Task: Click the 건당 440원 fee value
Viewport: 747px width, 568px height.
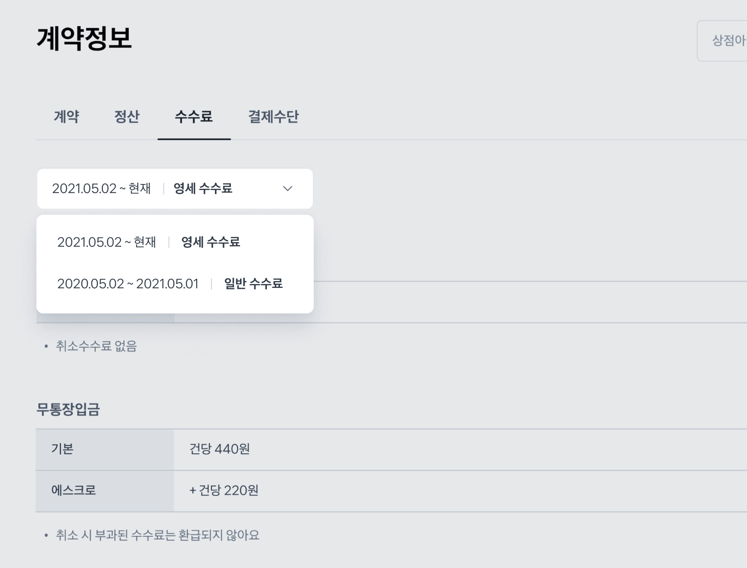Action: [x=219, y=449]
